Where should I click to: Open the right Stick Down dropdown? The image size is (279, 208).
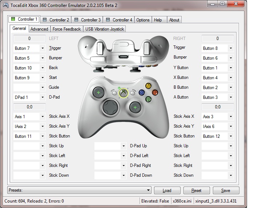[218, 175]
